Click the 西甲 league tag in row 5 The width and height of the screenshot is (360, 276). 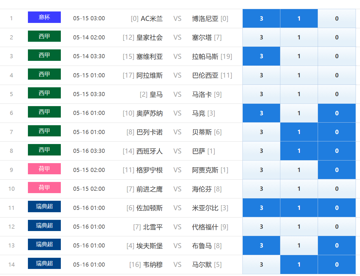point(44,93)
